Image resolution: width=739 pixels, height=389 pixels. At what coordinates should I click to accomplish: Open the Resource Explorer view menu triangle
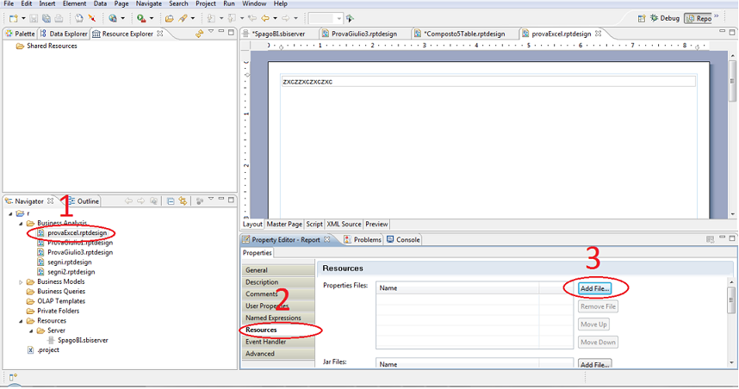click(x=211, y=32)
